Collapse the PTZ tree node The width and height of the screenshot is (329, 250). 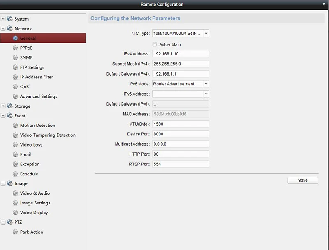pyautogui.click(x=3, y=222)
